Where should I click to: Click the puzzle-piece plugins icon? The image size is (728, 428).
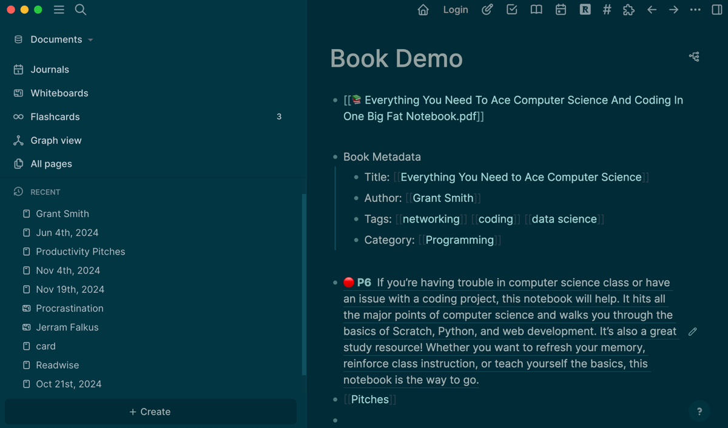[629, 10]
